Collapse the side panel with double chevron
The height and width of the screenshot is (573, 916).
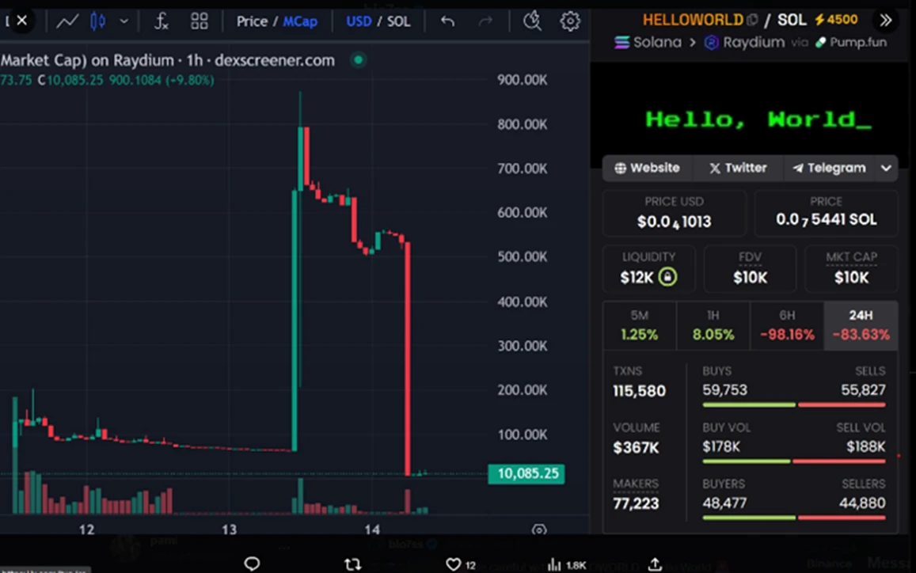click(x=885, y=20)
